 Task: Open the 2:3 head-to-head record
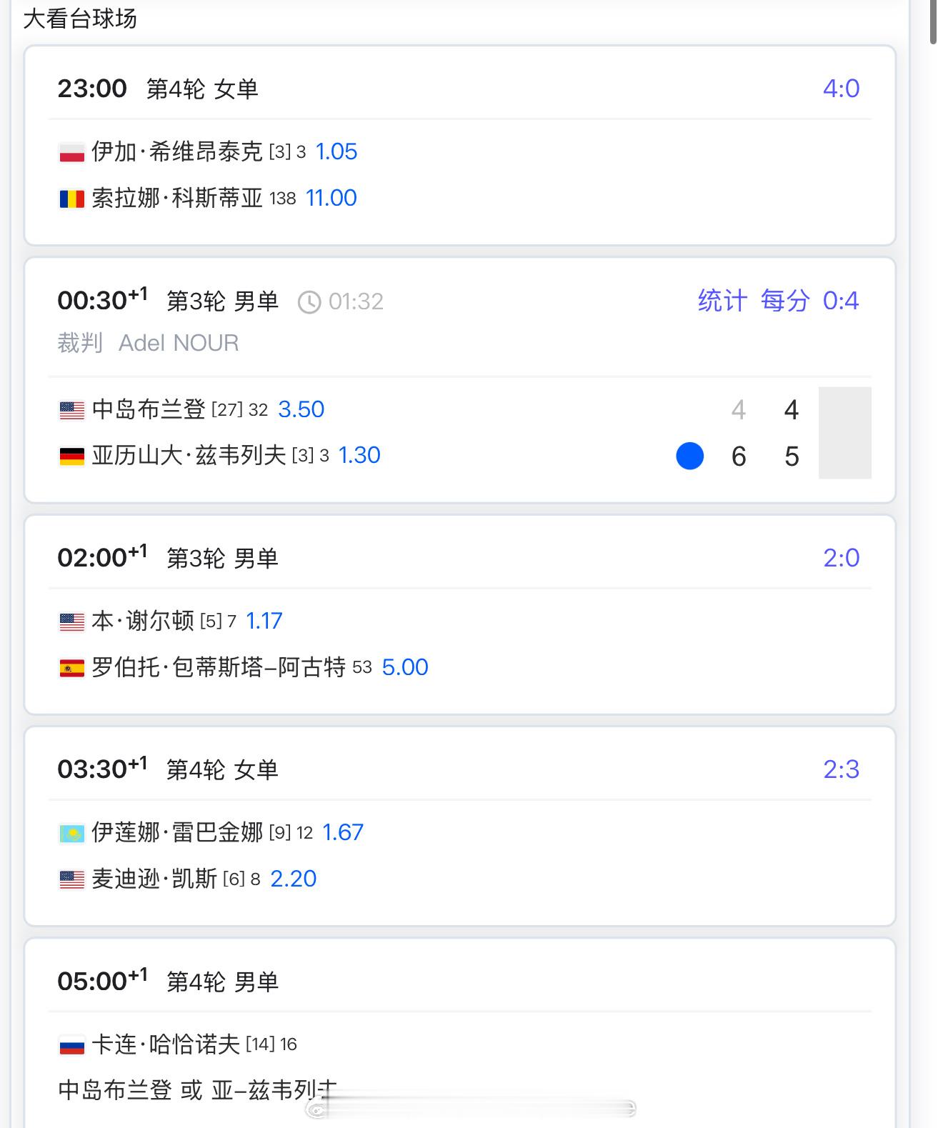(x=841, y=769)
